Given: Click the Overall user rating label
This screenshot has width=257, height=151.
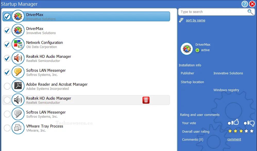Looking at the screenshot, I should (x=196, y=132).
